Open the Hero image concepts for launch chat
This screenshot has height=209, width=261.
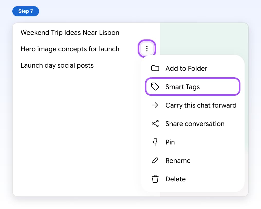[x=70, y=49]
